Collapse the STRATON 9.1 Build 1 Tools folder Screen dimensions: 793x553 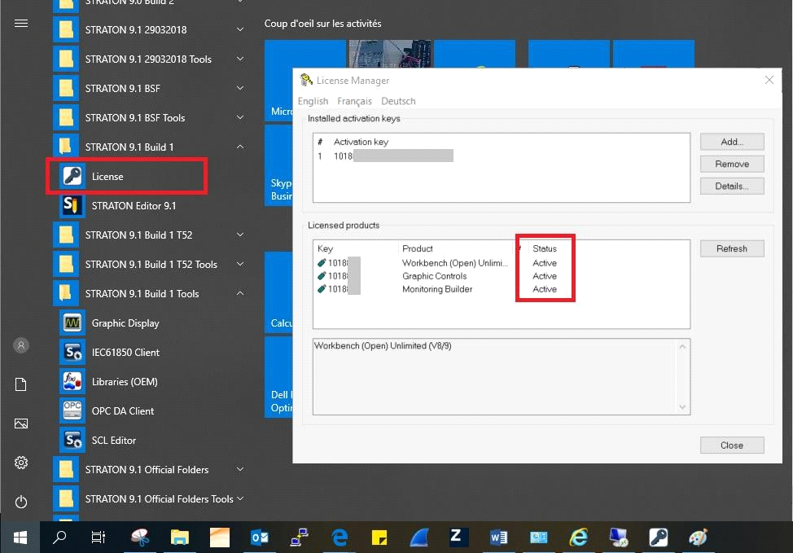240,293
